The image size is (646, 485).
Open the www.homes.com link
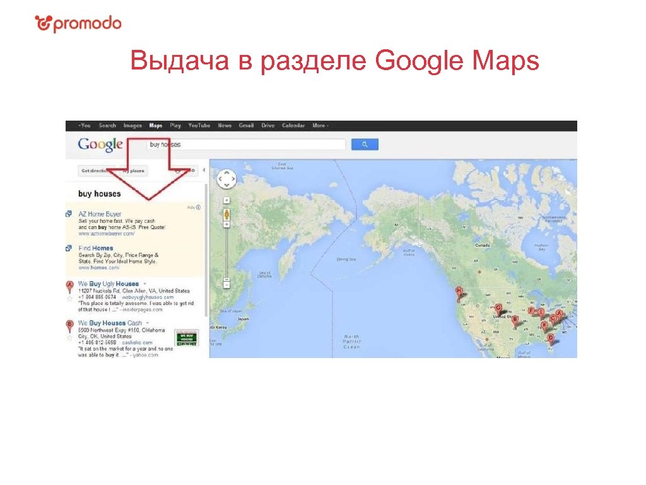click(98, 268)
